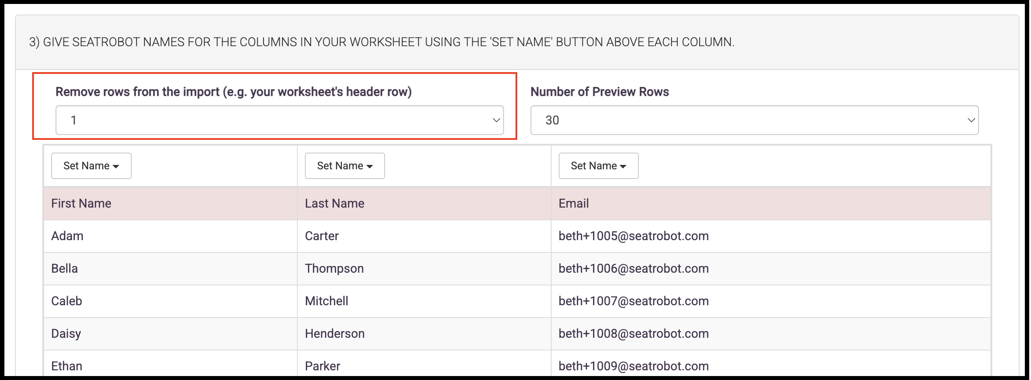
Task: Select the Henderson cell
Action: (x=424, y=334)
